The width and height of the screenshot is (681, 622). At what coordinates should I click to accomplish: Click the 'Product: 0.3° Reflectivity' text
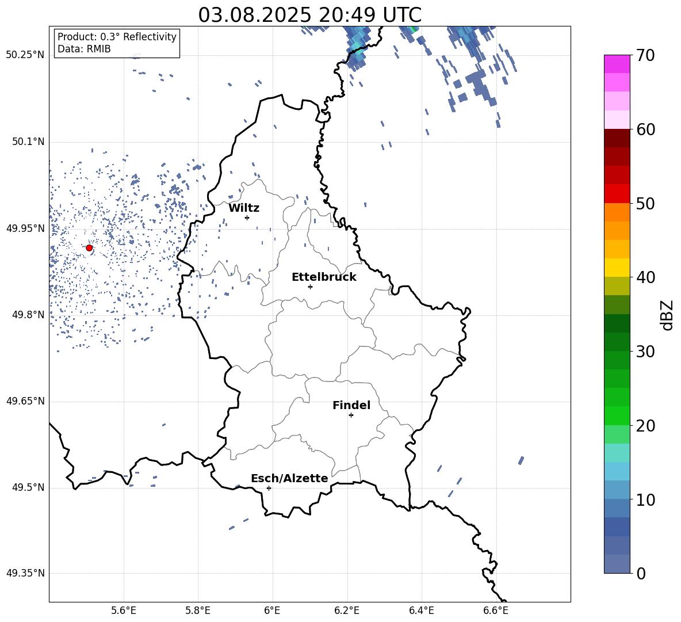tap(117, 36)
